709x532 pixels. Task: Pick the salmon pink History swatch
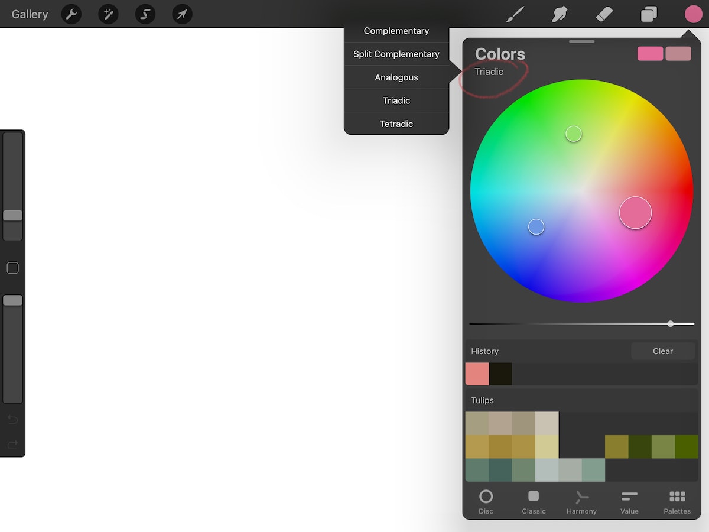477,374
